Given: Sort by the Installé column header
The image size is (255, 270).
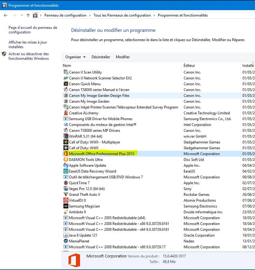Looking at the screenshot, I should pos(248,66).
